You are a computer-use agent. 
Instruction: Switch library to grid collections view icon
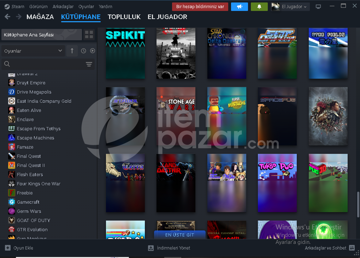[89, 35]
